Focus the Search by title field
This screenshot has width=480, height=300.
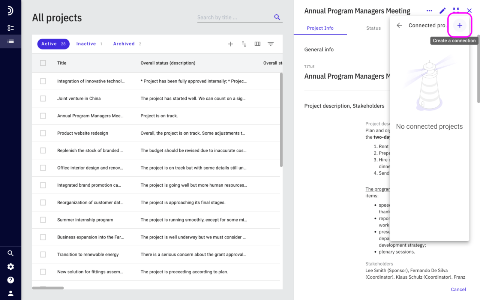235,17
